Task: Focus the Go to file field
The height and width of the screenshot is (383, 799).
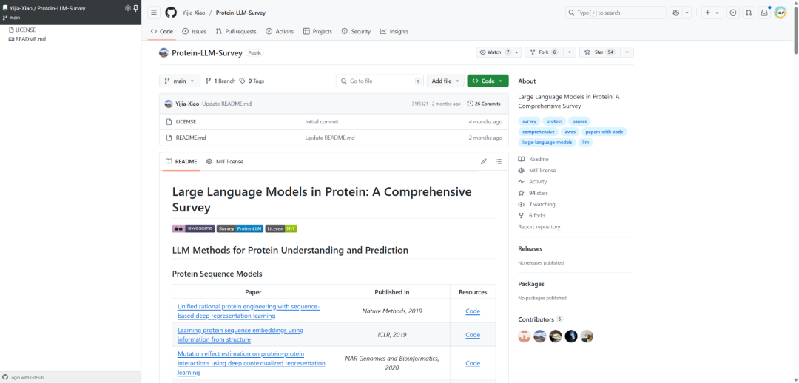Action: click(x=380, y=81)
